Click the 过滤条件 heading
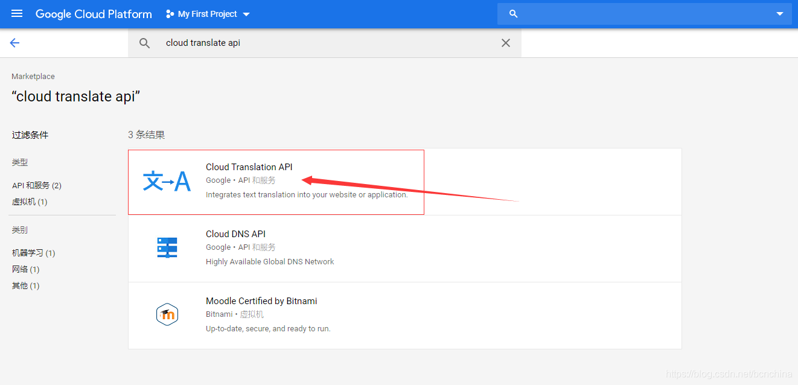 (x=30, y=135)
